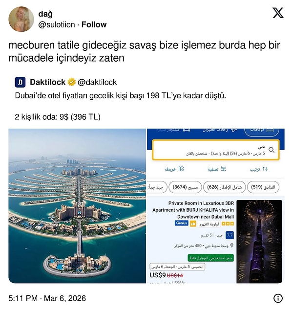This screenshot has height=313, width=293.
Task: Click the Dubai destination search field
Action: [216, 150]
